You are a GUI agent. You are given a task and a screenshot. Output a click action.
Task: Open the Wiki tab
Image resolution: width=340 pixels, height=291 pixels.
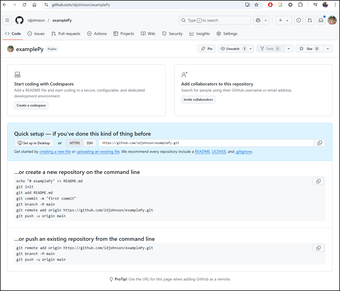pos(148,34)
